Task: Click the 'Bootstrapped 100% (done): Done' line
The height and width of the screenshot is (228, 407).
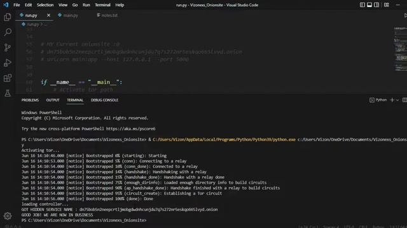Action: coord(87,199)
